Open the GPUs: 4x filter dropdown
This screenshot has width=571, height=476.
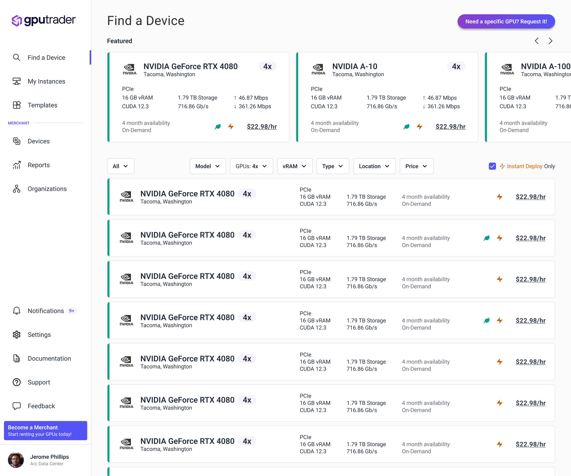coord(251,166)
